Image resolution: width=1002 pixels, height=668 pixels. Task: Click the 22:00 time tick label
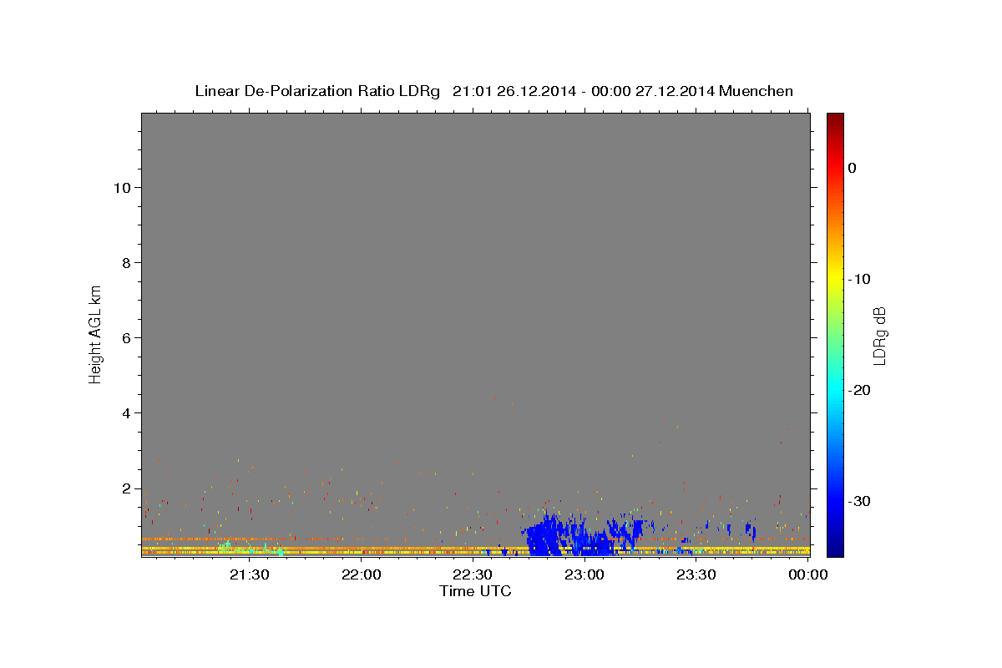[361, 575]
